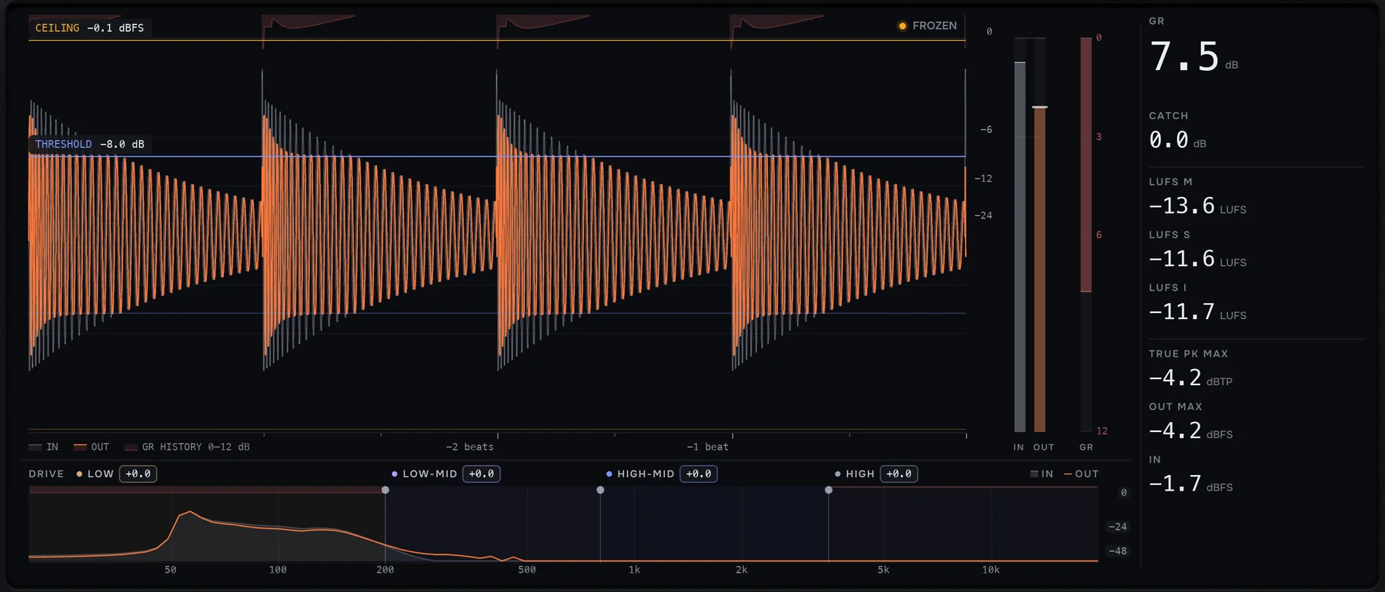Viewport: 1385px width, 592px height.
Task: Click the OUT legend swatch under the waveform
Action: pos(80,447)
